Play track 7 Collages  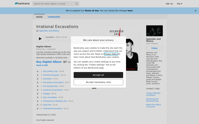pyautogui.click(x=38, y=94)
